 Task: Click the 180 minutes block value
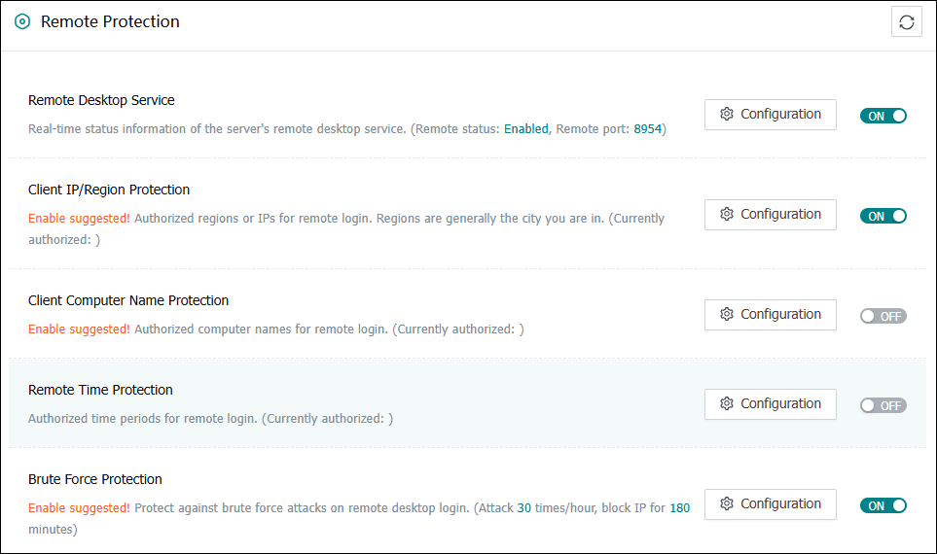[x=679, y=508]
